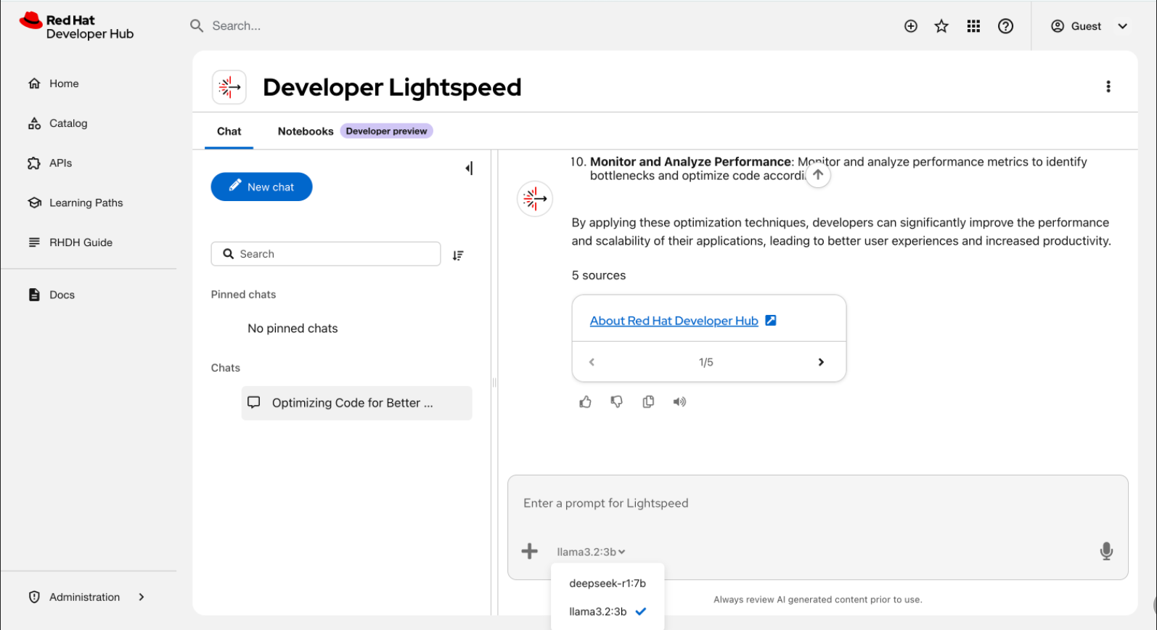Open starred items star icon

tap(941, 26)
